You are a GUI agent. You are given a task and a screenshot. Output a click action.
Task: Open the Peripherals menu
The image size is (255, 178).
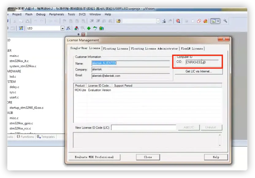pyautogui.click(x=57, y=14)
